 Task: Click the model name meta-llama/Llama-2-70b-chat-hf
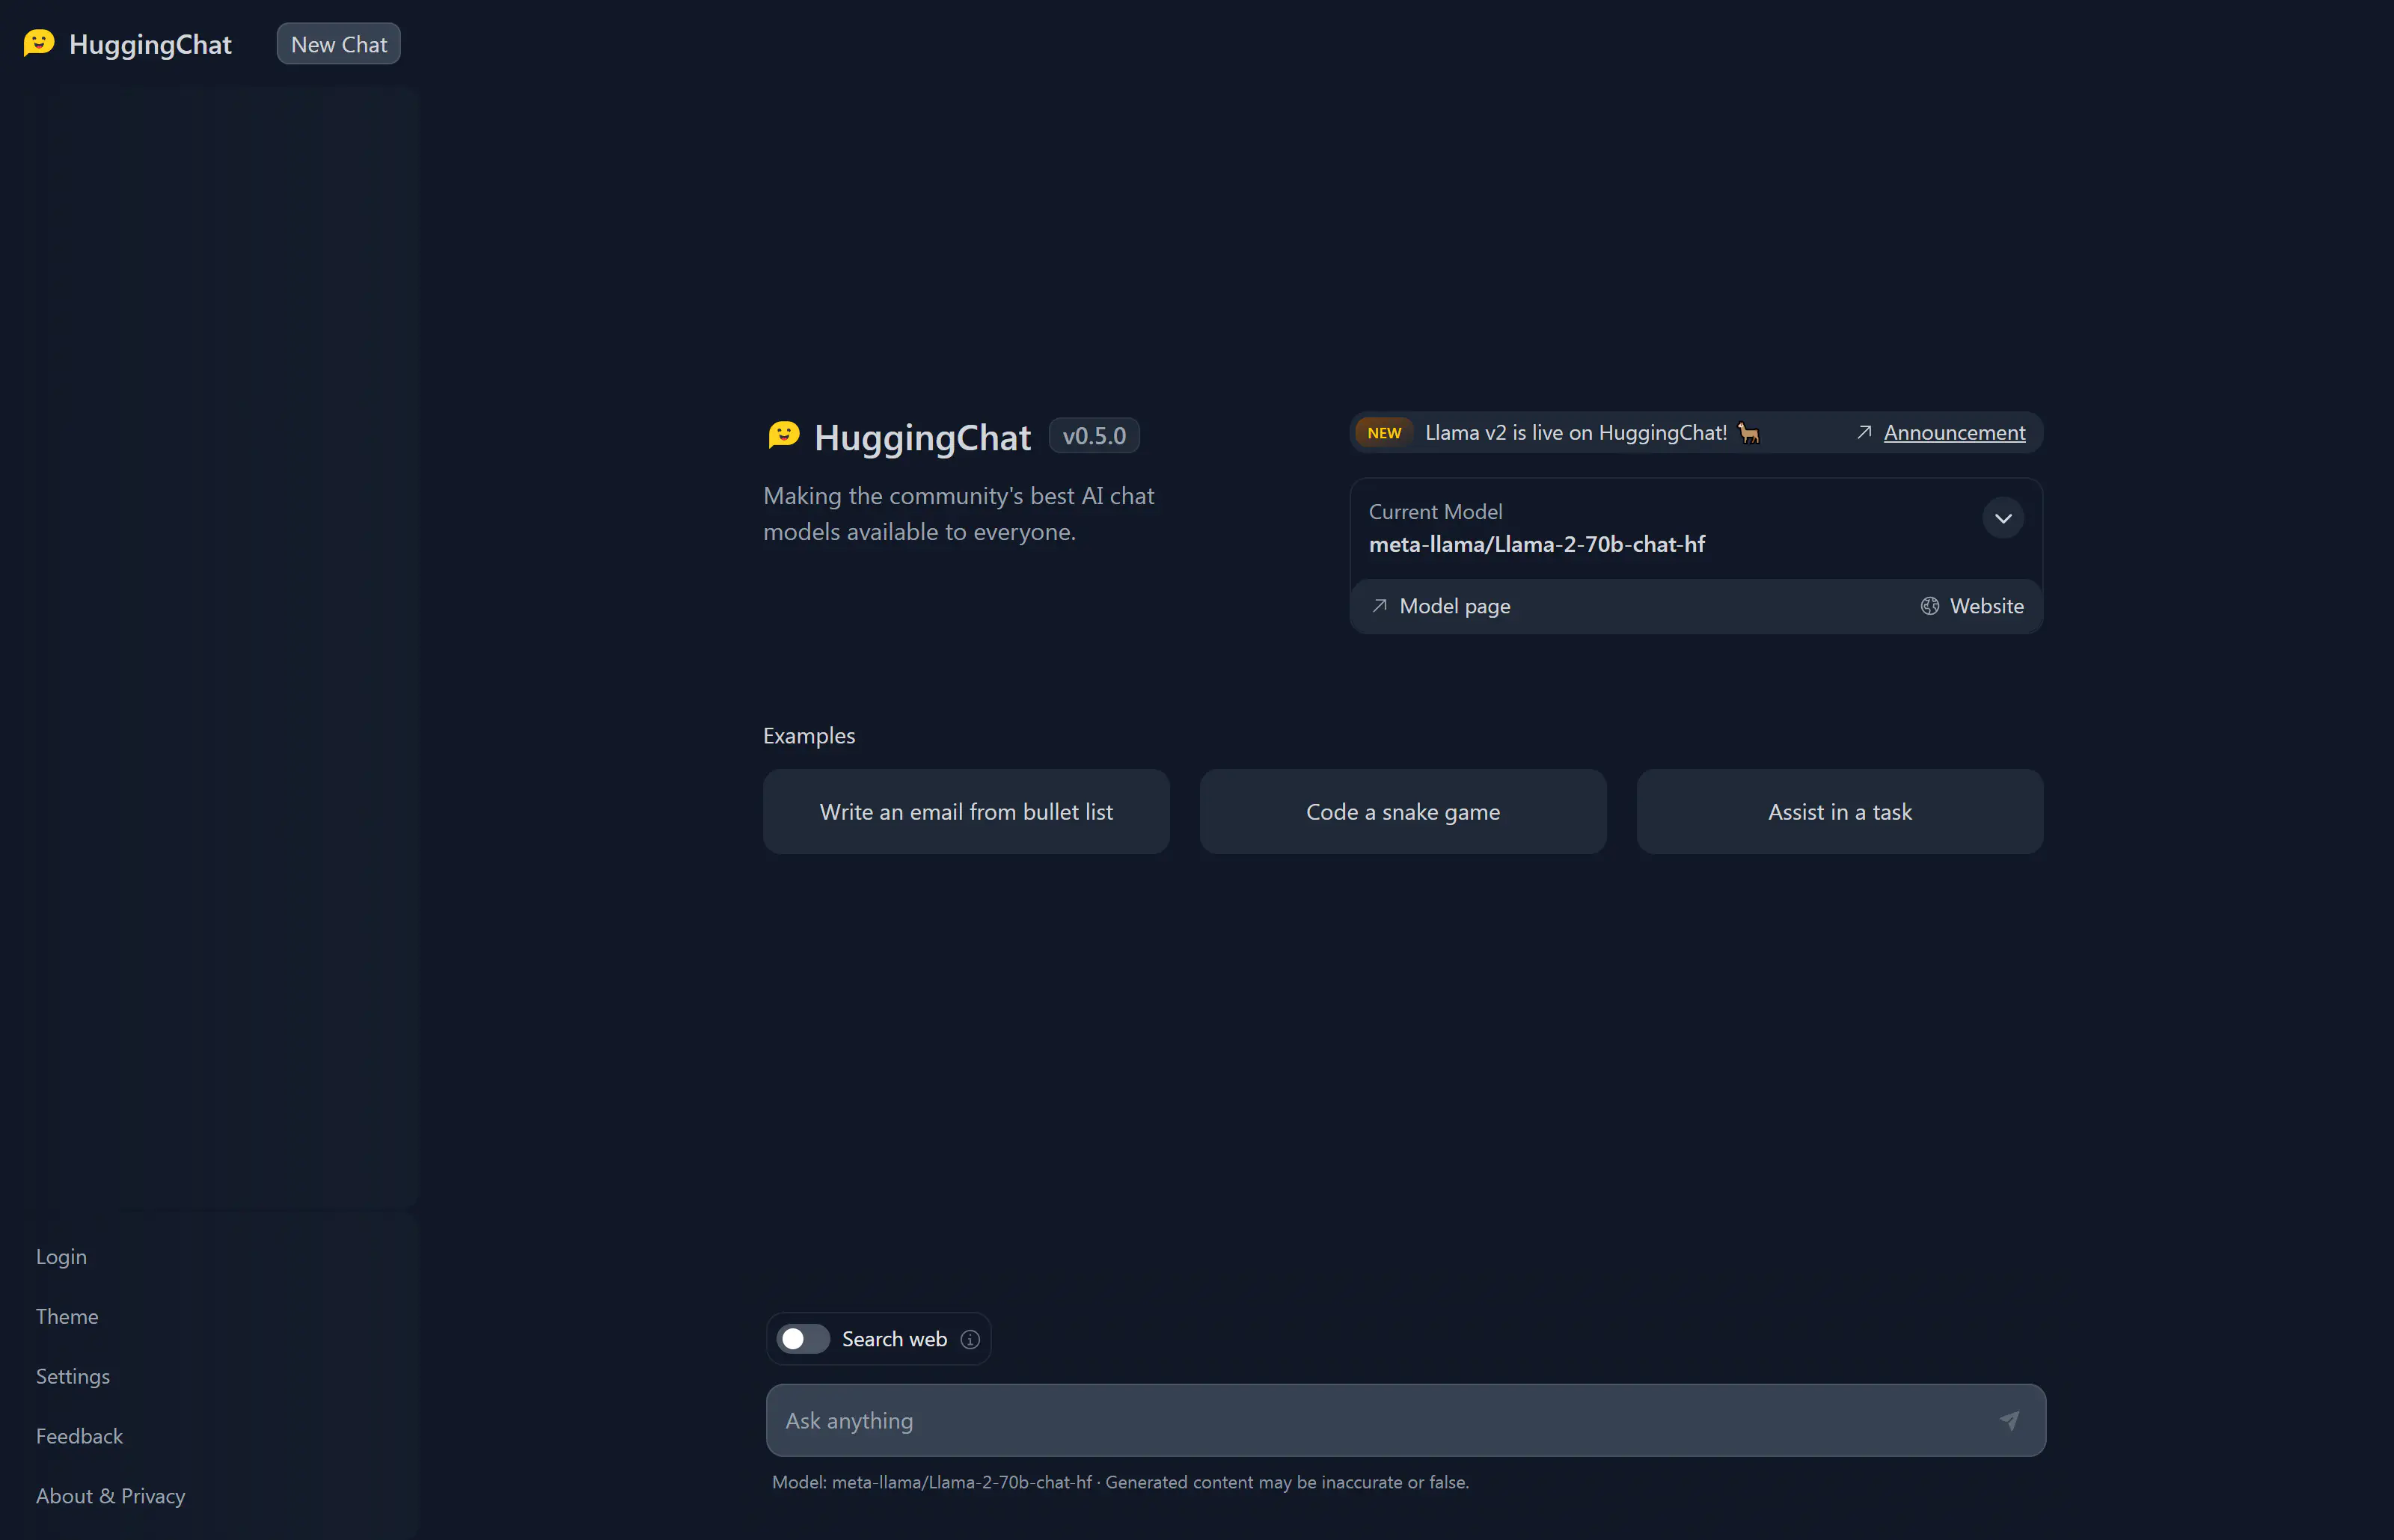point(1536,544)
